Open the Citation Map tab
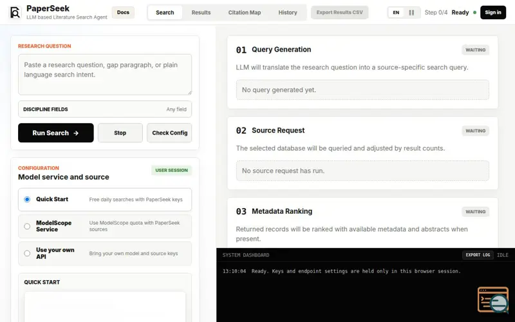 245,12
